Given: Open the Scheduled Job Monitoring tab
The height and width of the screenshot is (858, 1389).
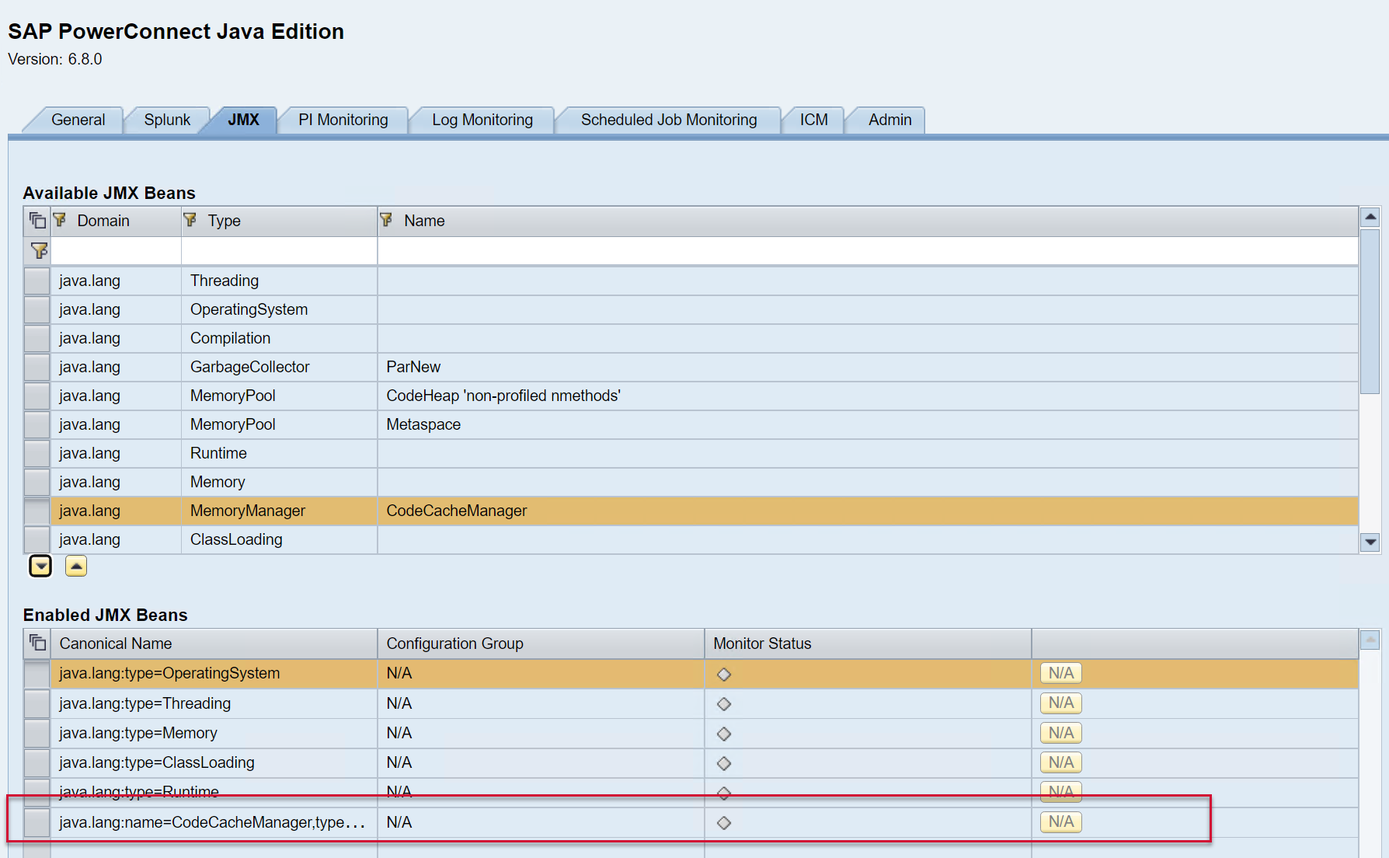Looking at the screenshot, I should pos(668,120).
